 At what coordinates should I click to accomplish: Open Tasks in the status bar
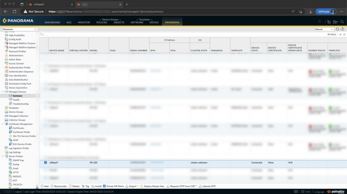(306, 192)
